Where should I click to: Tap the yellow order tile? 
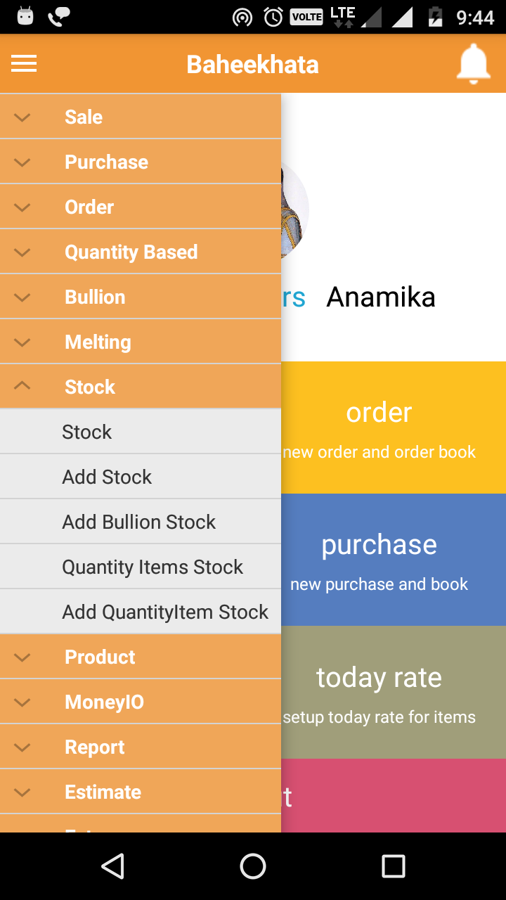(394, 427)
